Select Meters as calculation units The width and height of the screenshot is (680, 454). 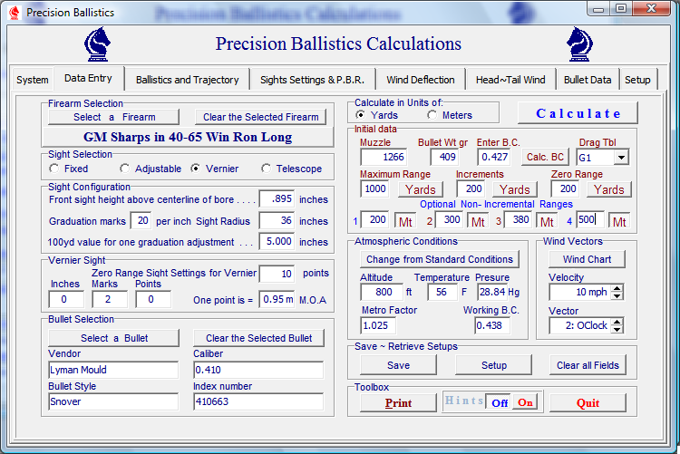click(432, 115)
